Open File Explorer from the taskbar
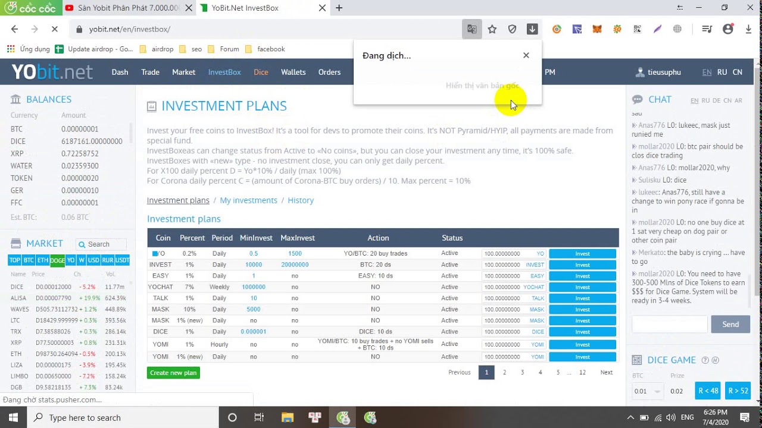Viewport: 762px width, 428px height. click(x=287, y=417)
